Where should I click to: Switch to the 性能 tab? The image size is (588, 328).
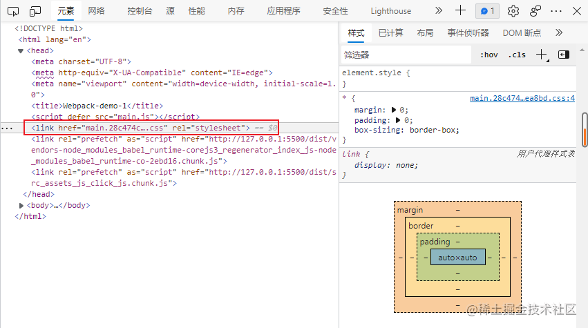tap(196, 11)
